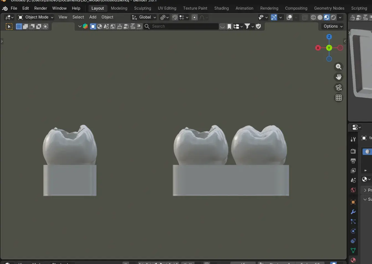Select the object filter icon
Viewport: 372px width, 264px height.
pos(93,26)
